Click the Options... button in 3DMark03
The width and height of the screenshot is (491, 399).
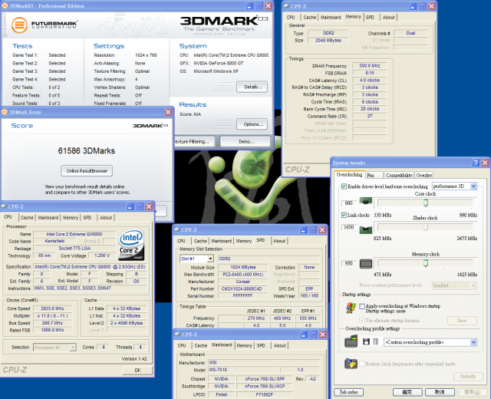point(252,124)
